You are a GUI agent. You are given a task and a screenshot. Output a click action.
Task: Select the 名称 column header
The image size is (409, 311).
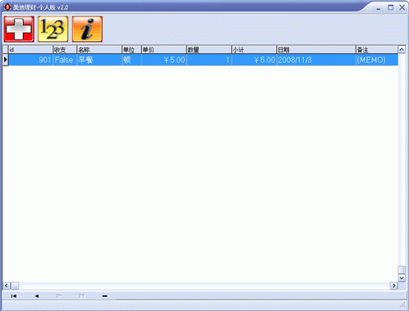[x=99, y=50]
